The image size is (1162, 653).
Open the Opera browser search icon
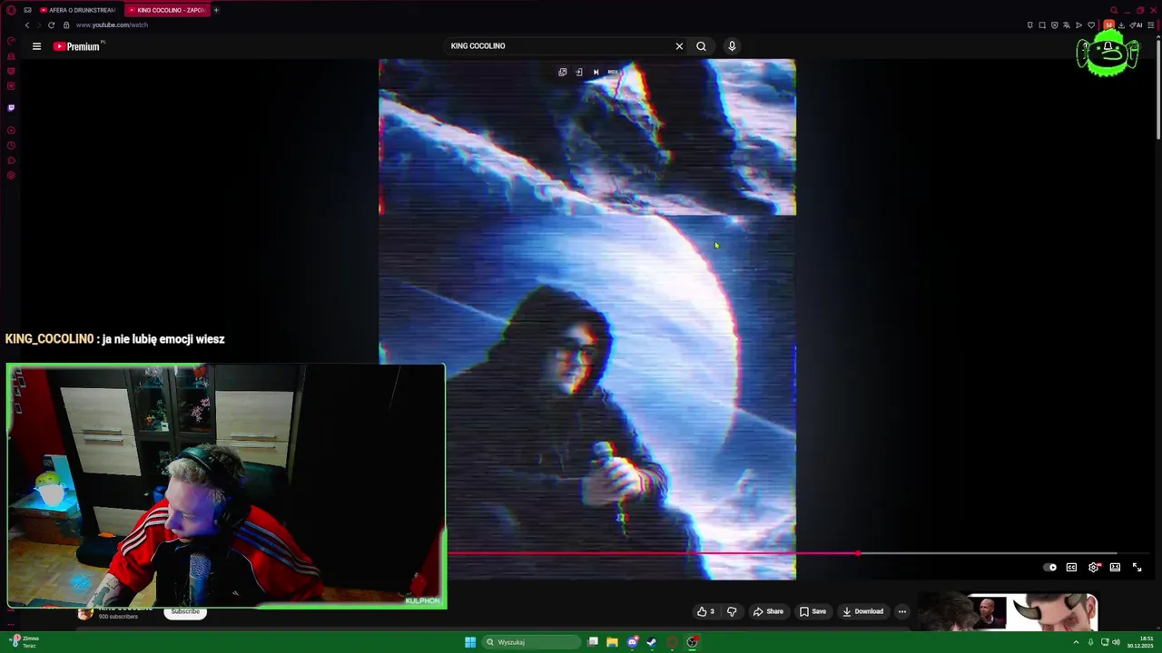(1114, 10)
